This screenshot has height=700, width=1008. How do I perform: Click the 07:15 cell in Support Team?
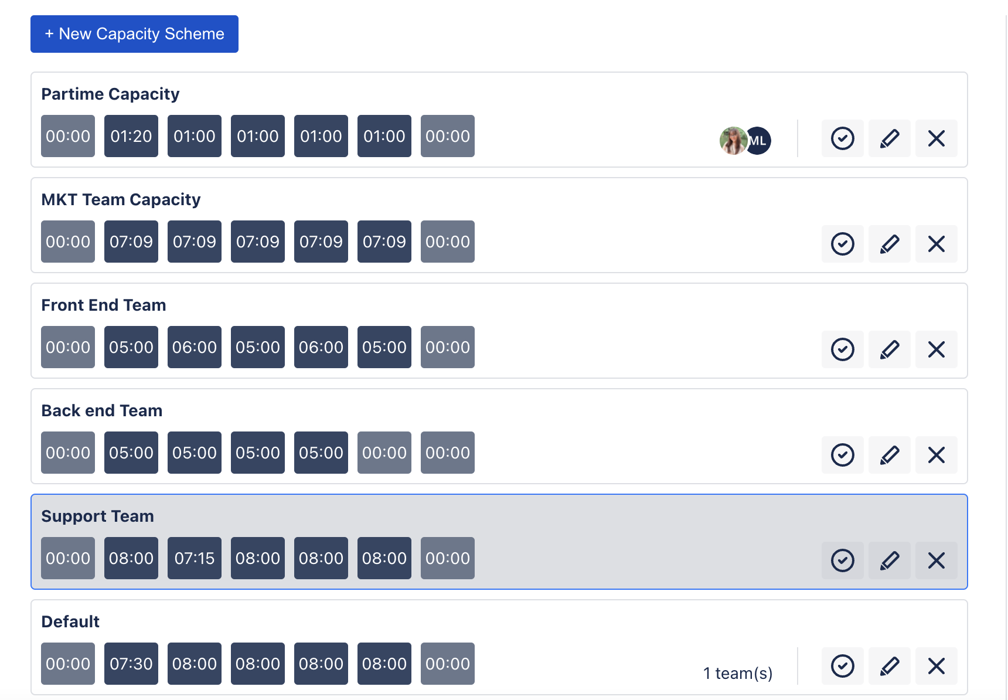coord(194,558)
